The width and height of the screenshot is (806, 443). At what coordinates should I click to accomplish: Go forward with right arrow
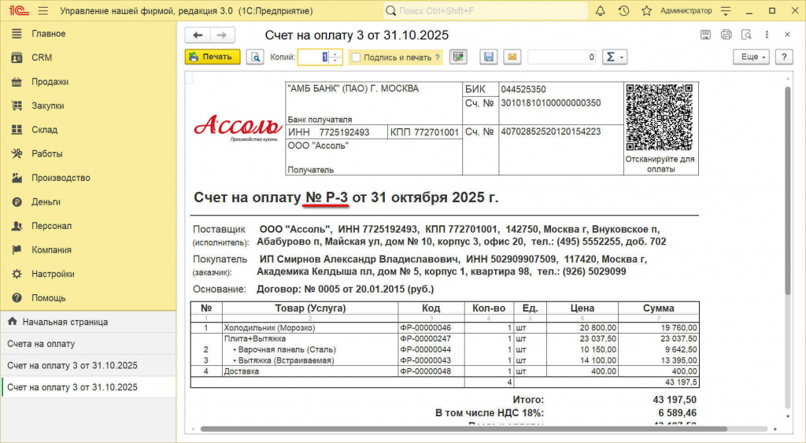pyautogui.click(x=222, y=35)
